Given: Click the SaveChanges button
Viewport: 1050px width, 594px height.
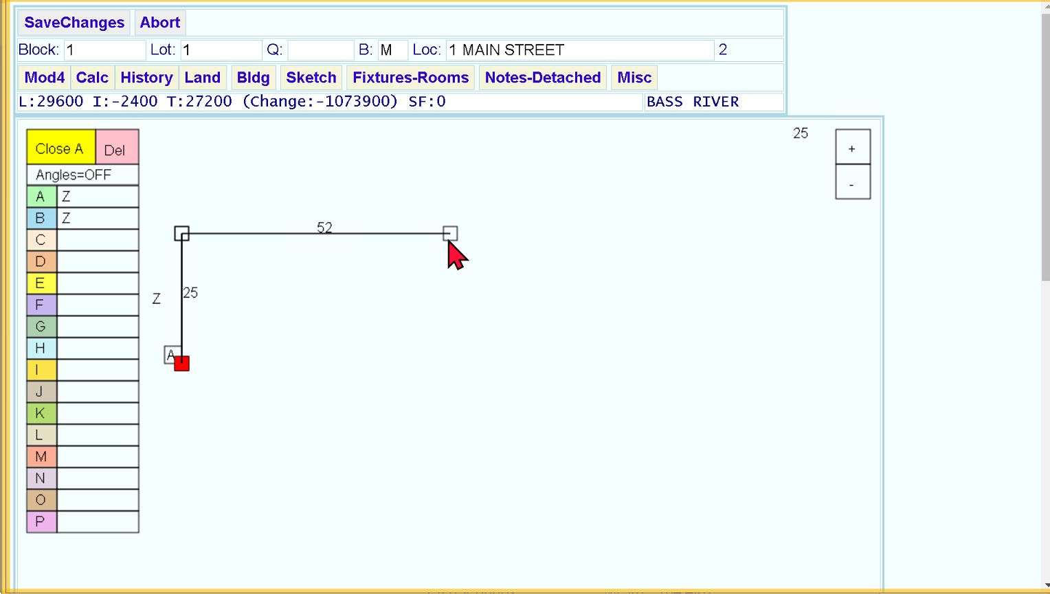Looking at the screenshot, I should [74, 23].
